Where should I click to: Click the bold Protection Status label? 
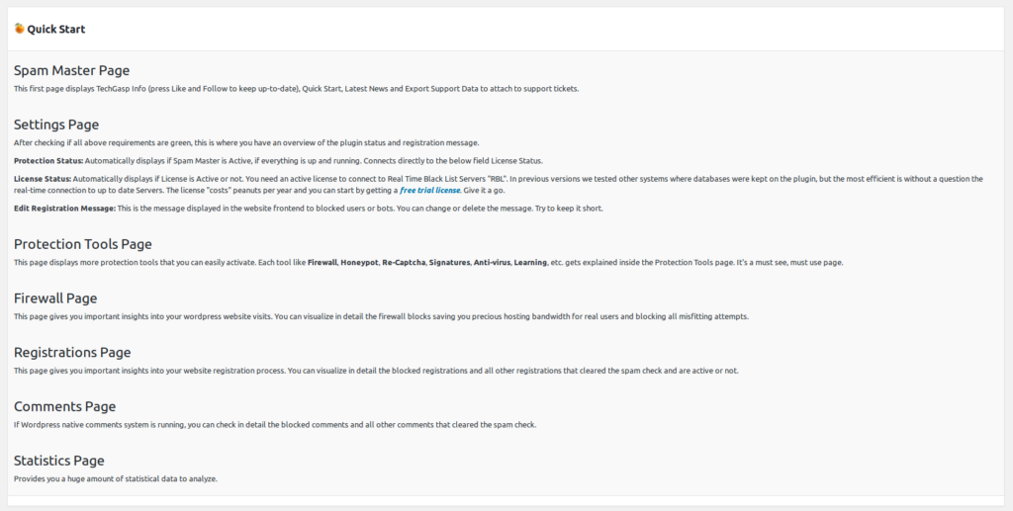coord(48,160)
